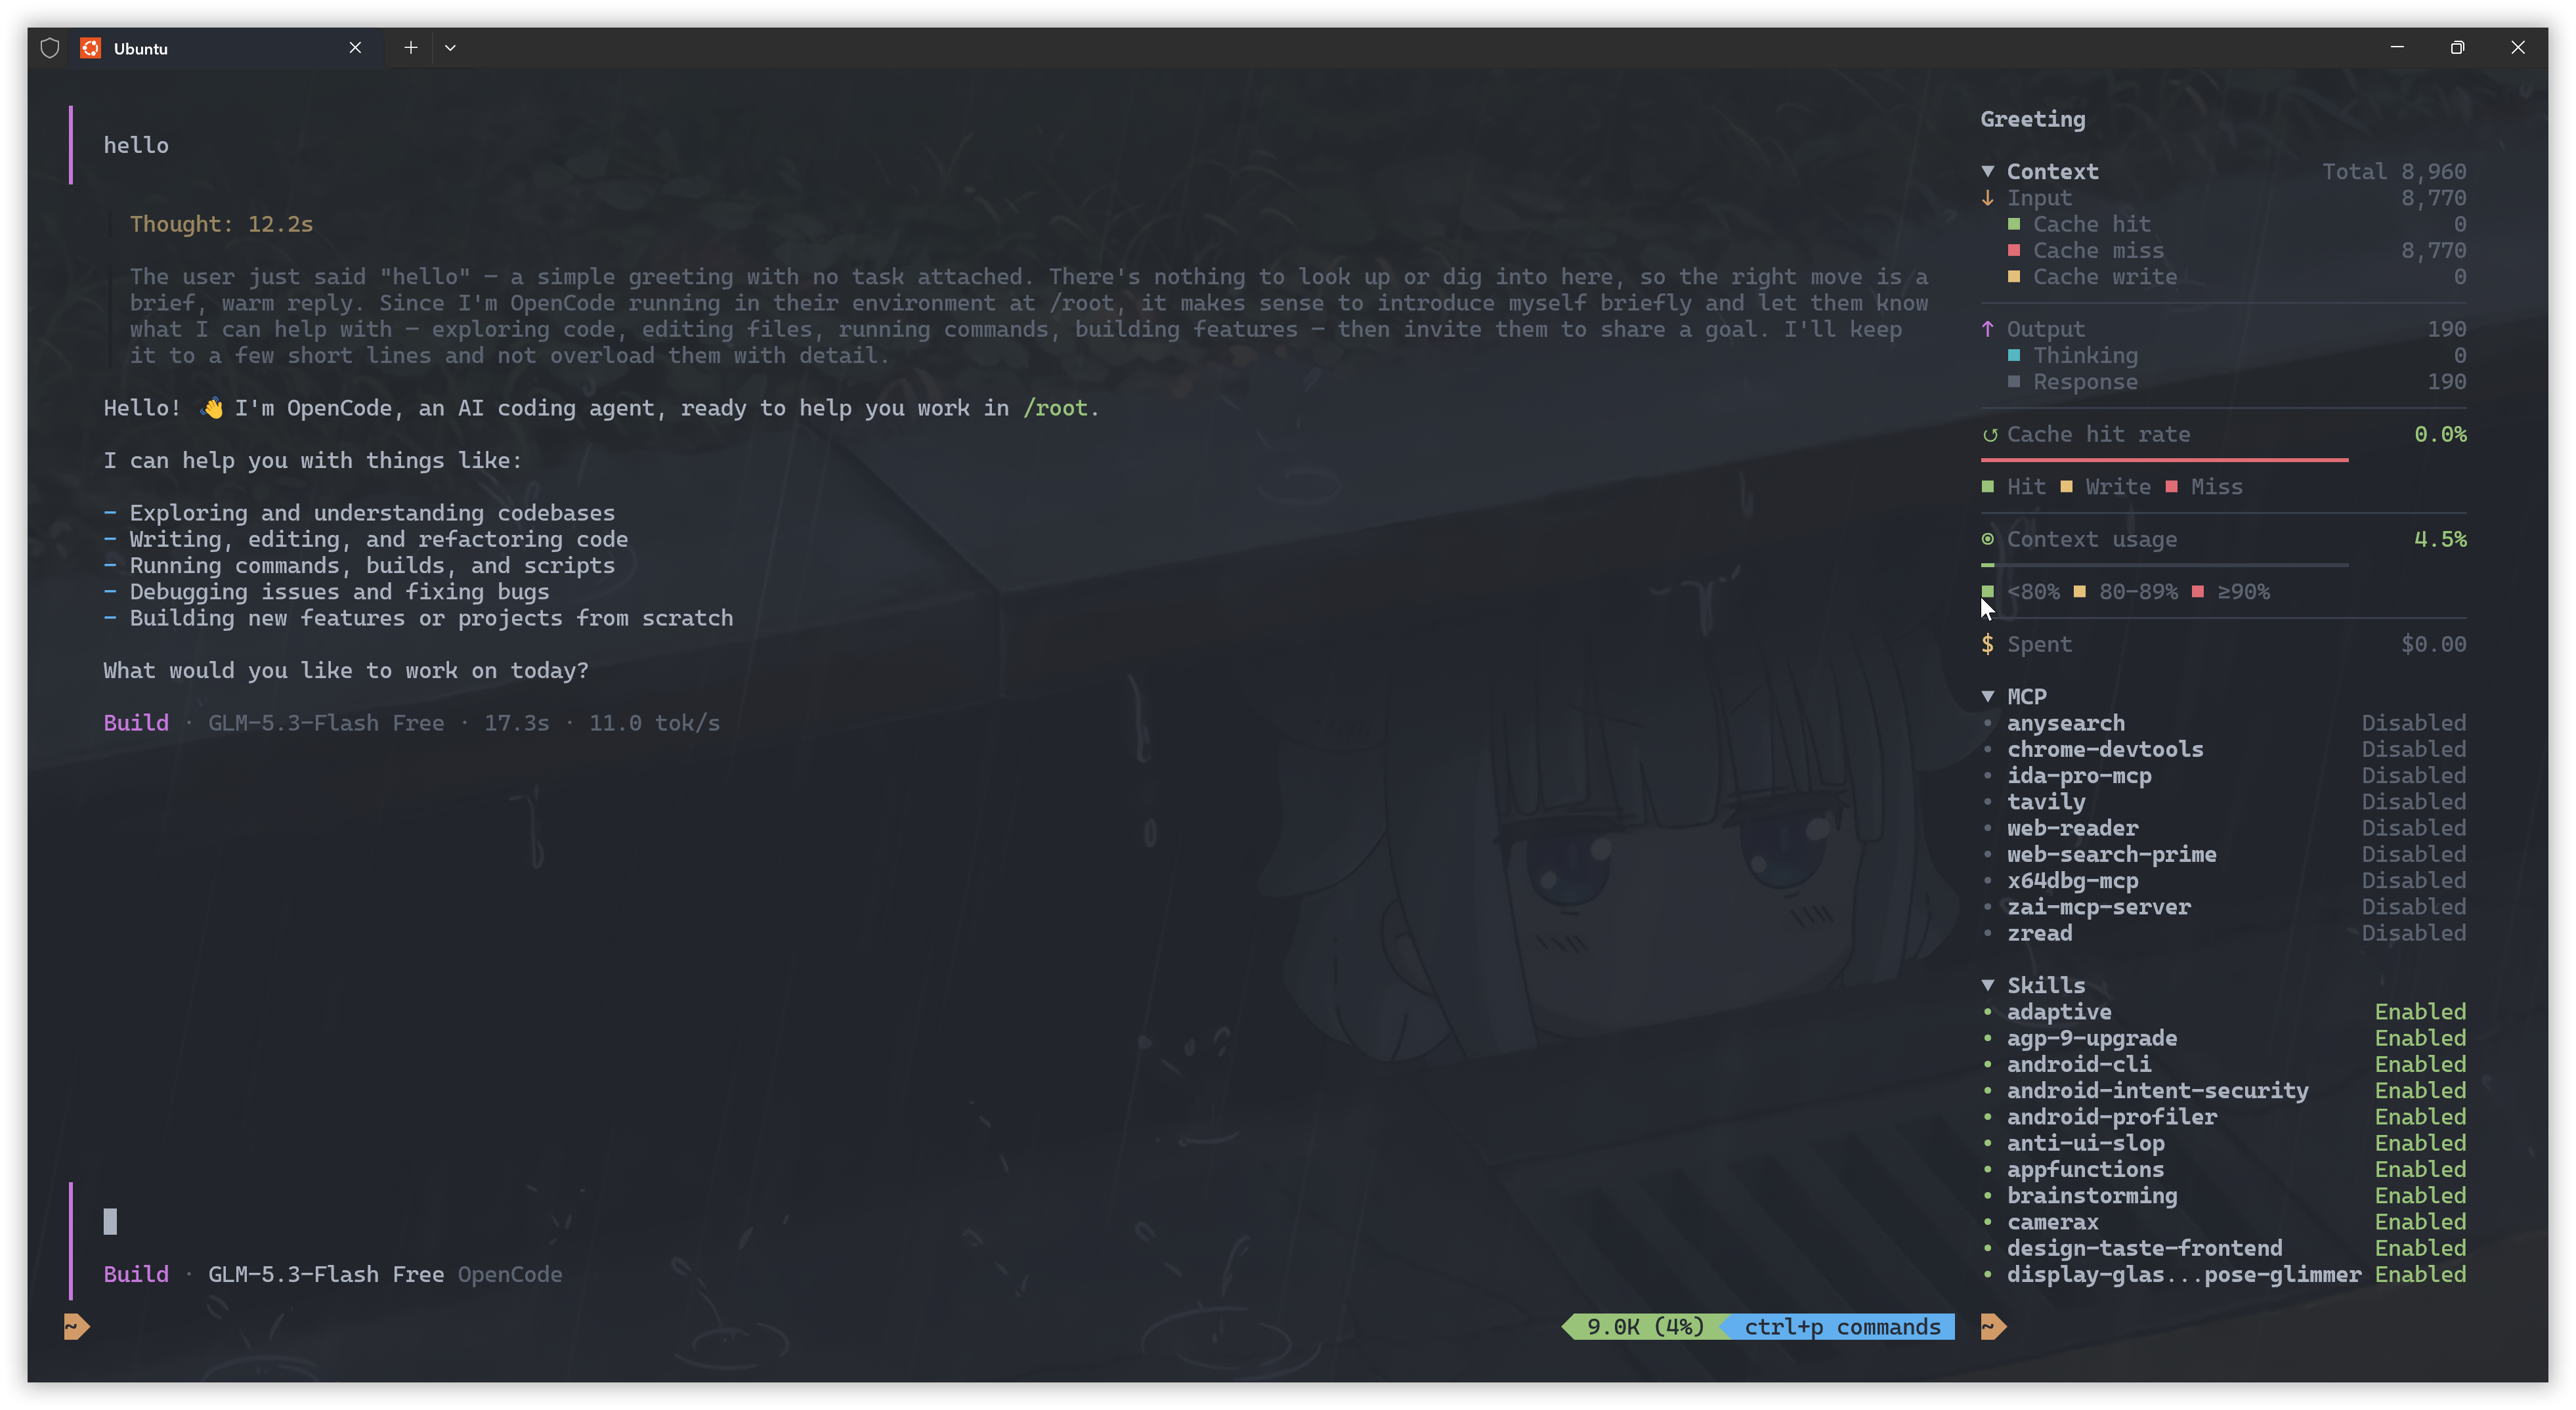Toggle the ida-pro-mcp server
The image size is (2576, 1410).
click(2224, 775)
